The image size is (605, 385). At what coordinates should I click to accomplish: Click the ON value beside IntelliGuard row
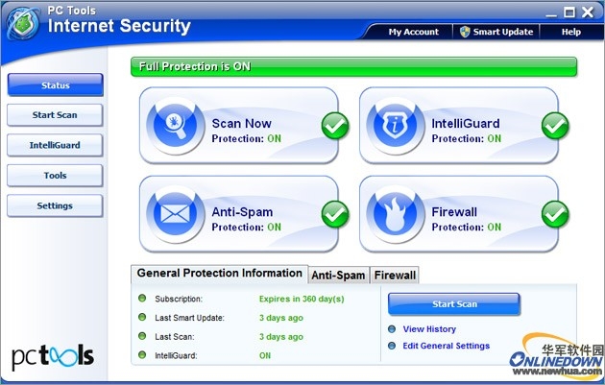click(x=265, y=355)
